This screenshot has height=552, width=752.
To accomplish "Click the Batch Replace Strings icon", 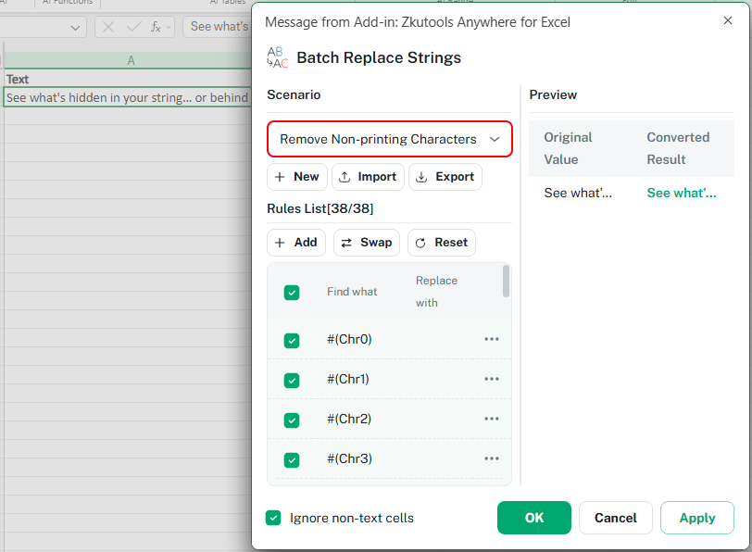I will [277, 57].
